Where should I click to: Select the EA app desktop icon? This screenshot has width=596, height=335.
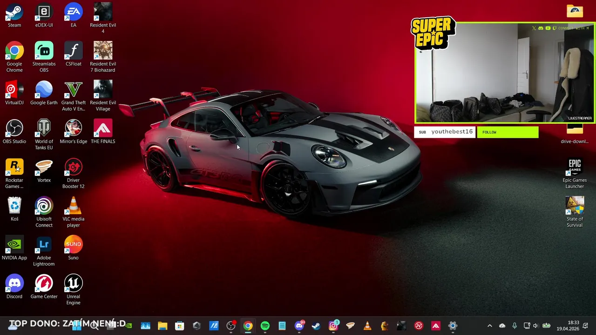pyautogui.click(x=73, y=16)
